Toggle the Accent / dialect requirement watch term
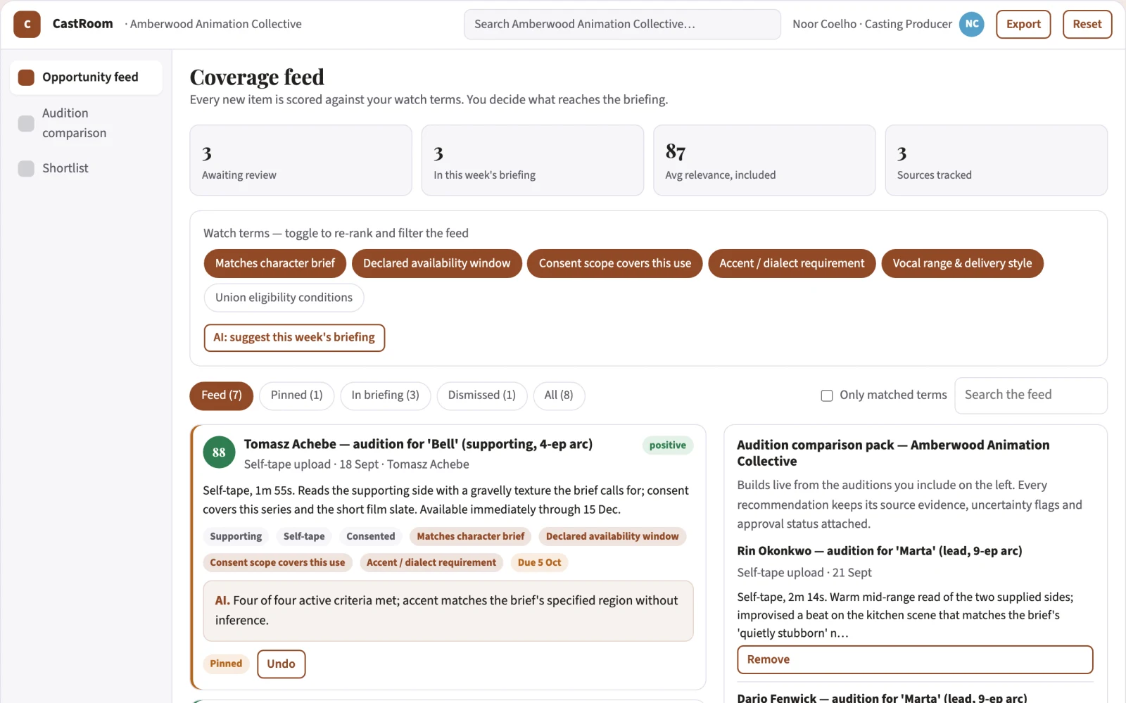 792,263
